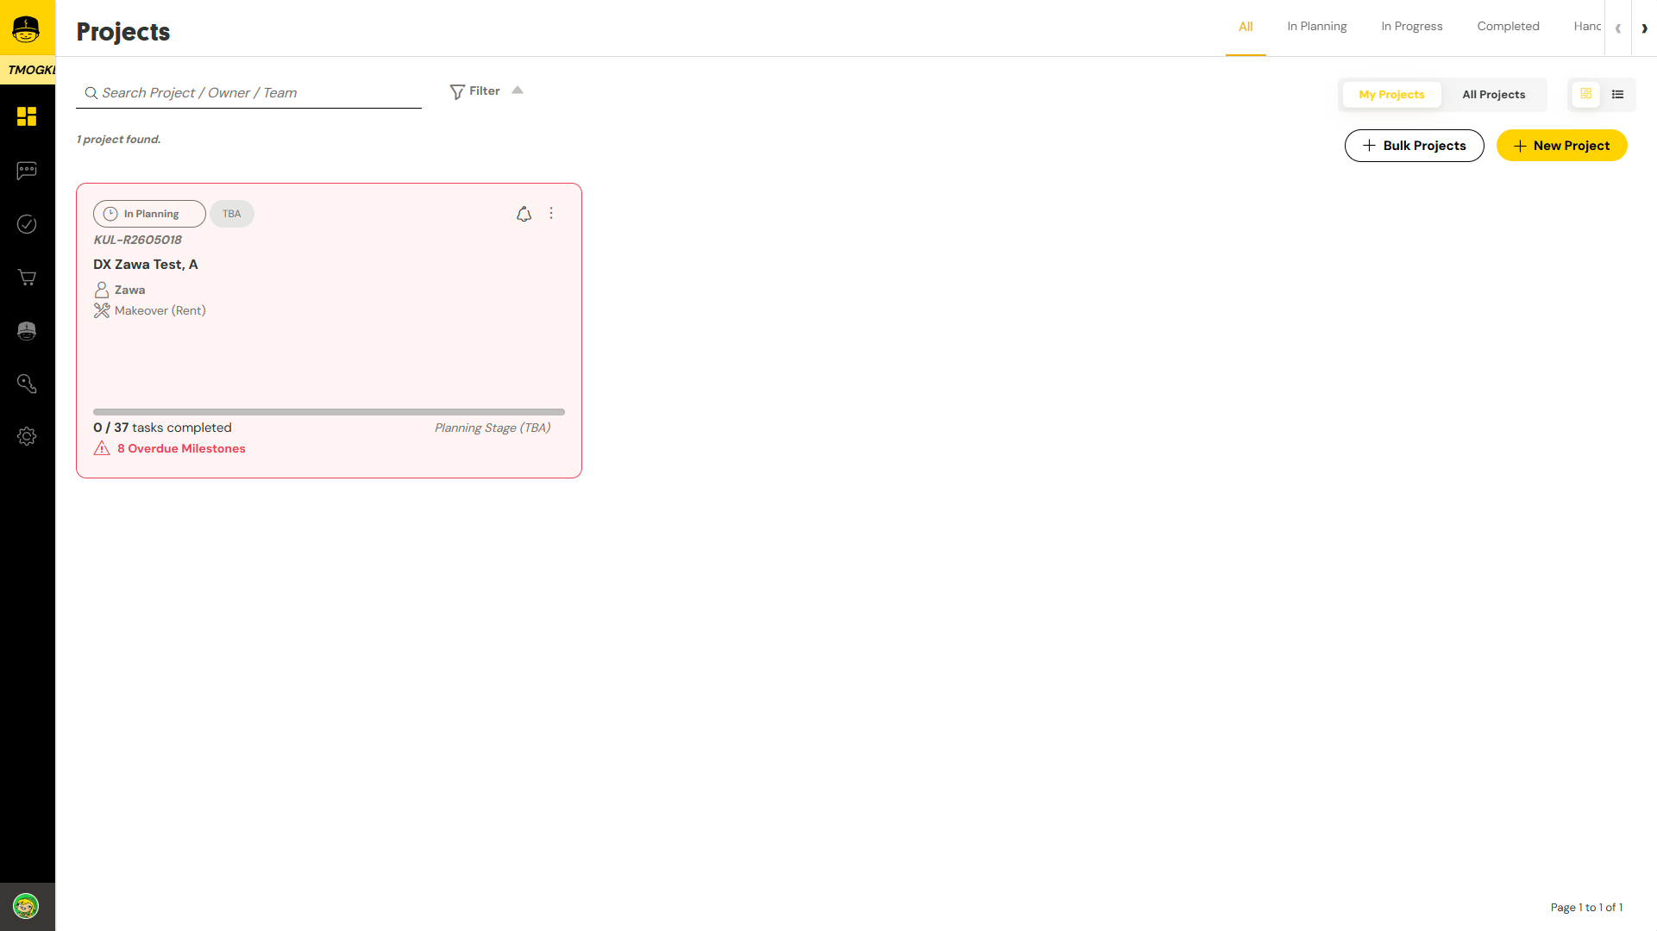Open the three-dot menu on project card
The width and height of the screenshot is (1657, 931).
coord(551,213)
